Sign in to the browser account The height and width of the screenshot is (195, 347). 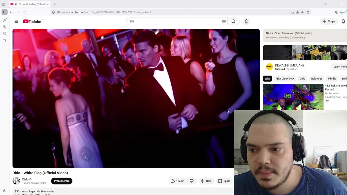341,12
